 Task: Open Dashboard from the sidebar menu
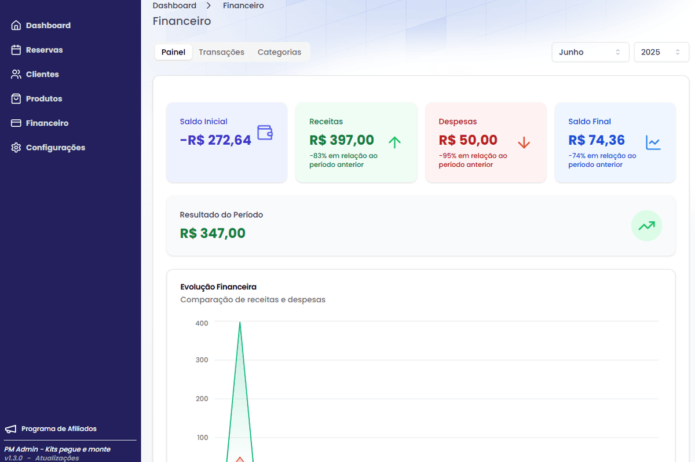48,25
